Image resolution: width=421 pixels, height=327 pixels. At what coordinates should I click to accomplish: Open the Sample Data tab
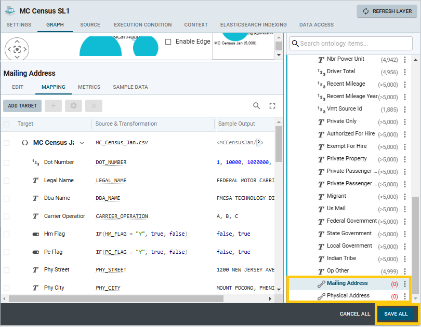tap(130, 87)
